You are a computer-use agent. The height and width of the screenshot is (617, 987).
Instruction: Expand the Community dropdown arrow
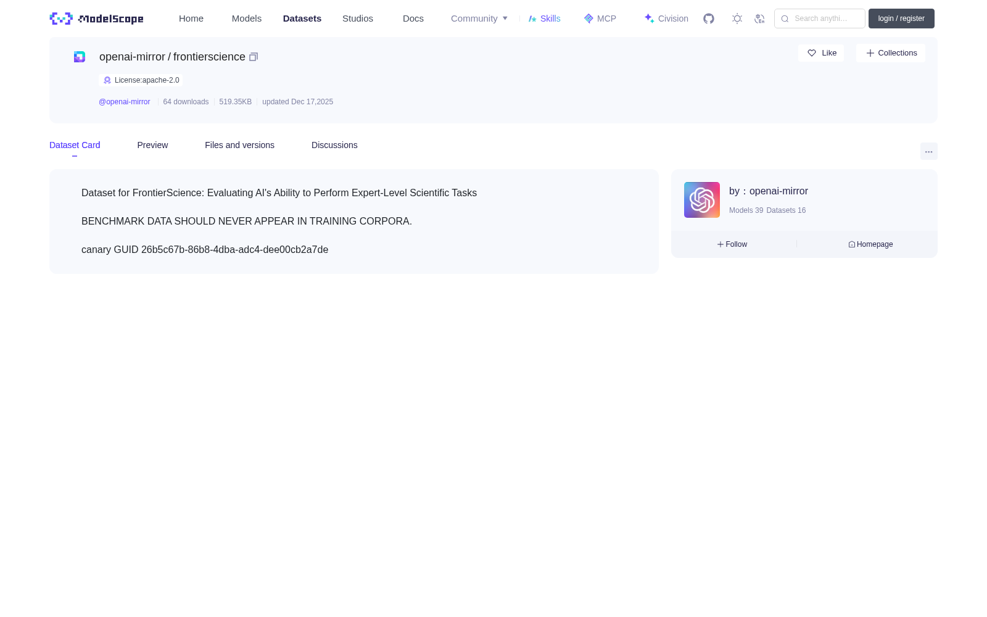[x=505, y=19]
